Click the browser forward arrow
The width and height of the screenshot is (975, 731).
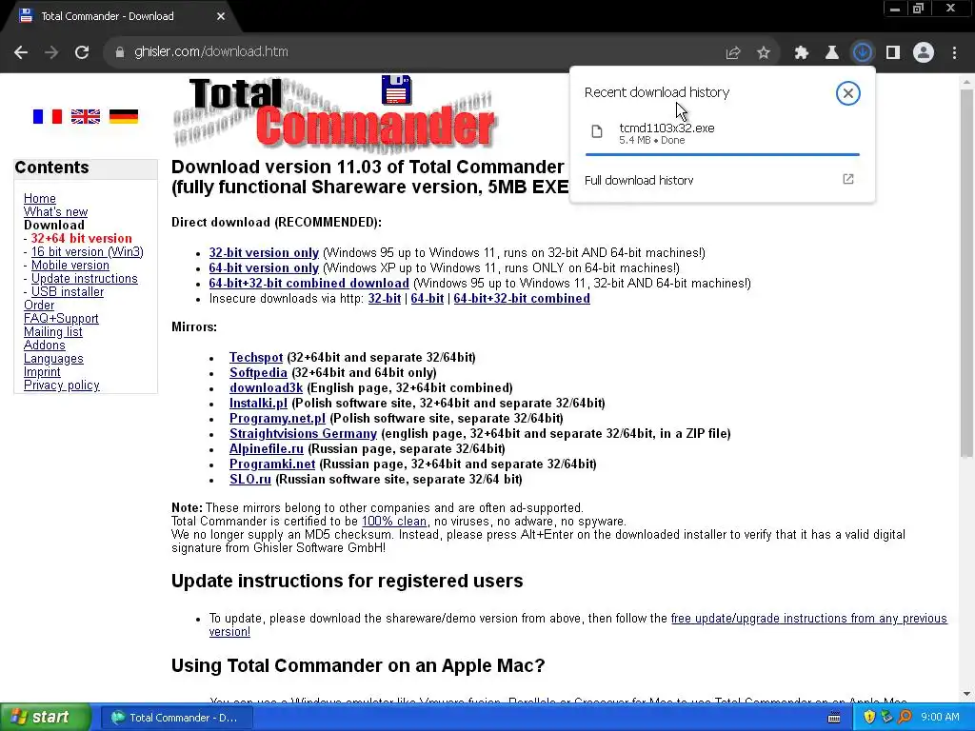(51, 52)
